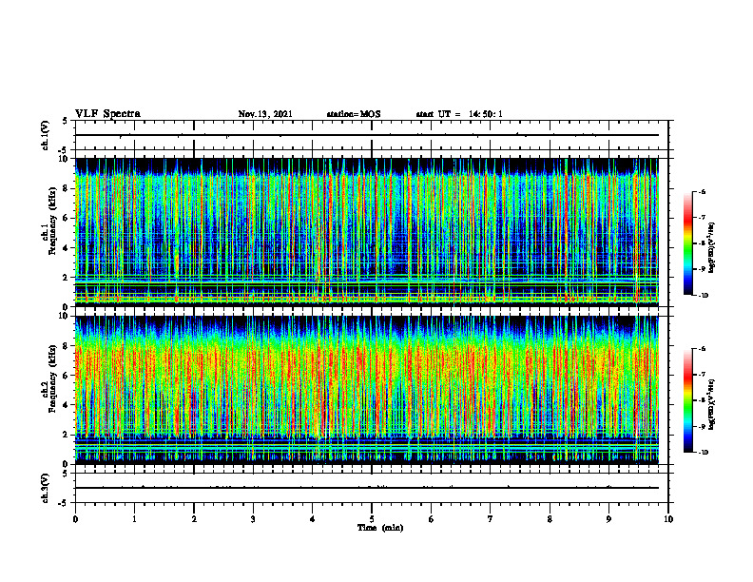Click time axis tick label "10"

[668, 519]
